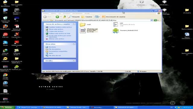
Task: Open Mis sitios de red link
Action: tap(55, 56)
